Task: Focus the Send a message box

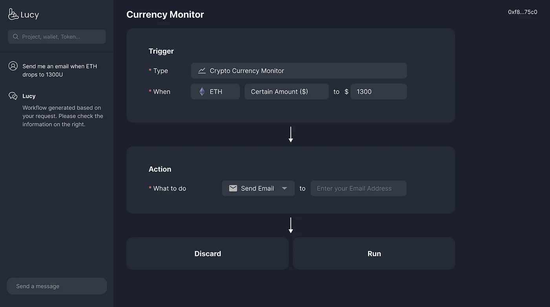Action: point(57,286)
